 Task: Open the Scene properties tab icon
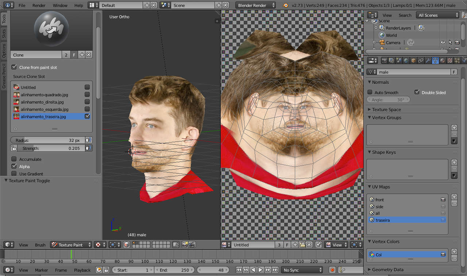click(x=398, y=61)
